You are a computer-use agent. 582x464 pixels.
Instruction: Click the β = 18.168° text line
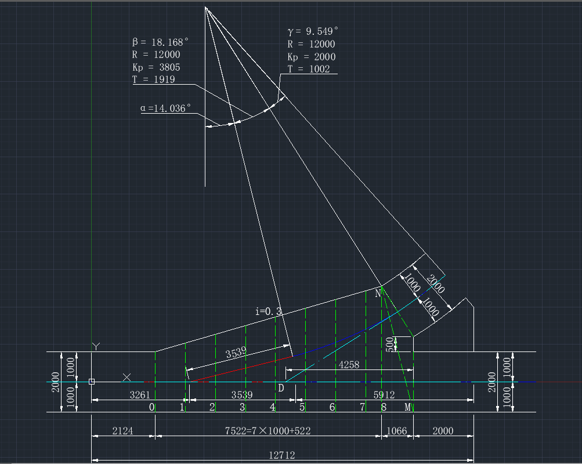(161, 42)
